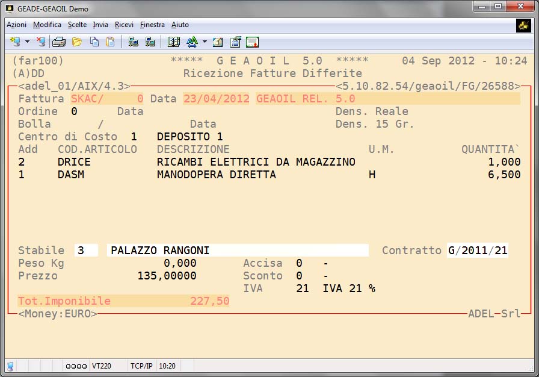Viewport: 539px width, 377px height.
Task: Click the connection icon in status bar
Action: 10,366
